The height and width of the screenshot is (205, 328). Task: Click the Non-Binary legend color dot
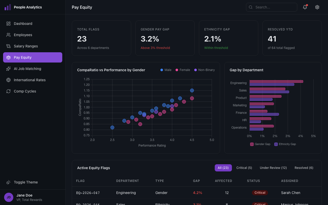click(x=195, y=70)
